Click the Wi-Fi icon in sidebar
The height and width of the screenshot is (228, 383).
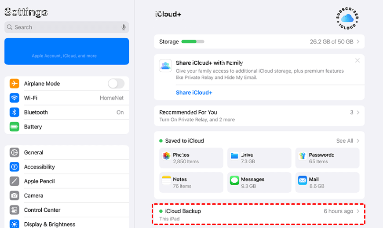14,98
